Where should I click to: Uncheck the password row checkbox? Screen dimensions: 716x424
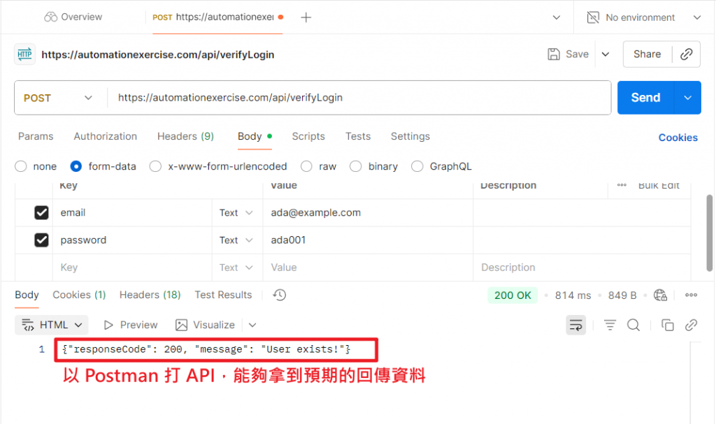[x=41, y=240]
